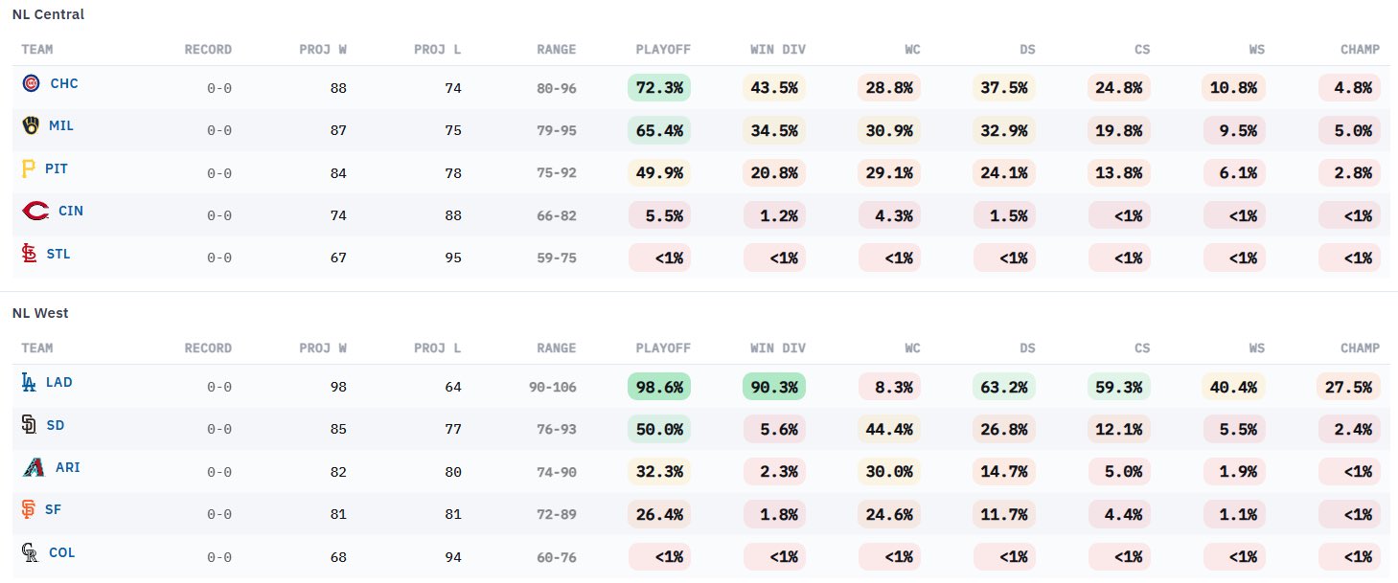Click the Cardinals team logo icon
This screenshot has height=583, width=1398.
click(x=29, y=255)
